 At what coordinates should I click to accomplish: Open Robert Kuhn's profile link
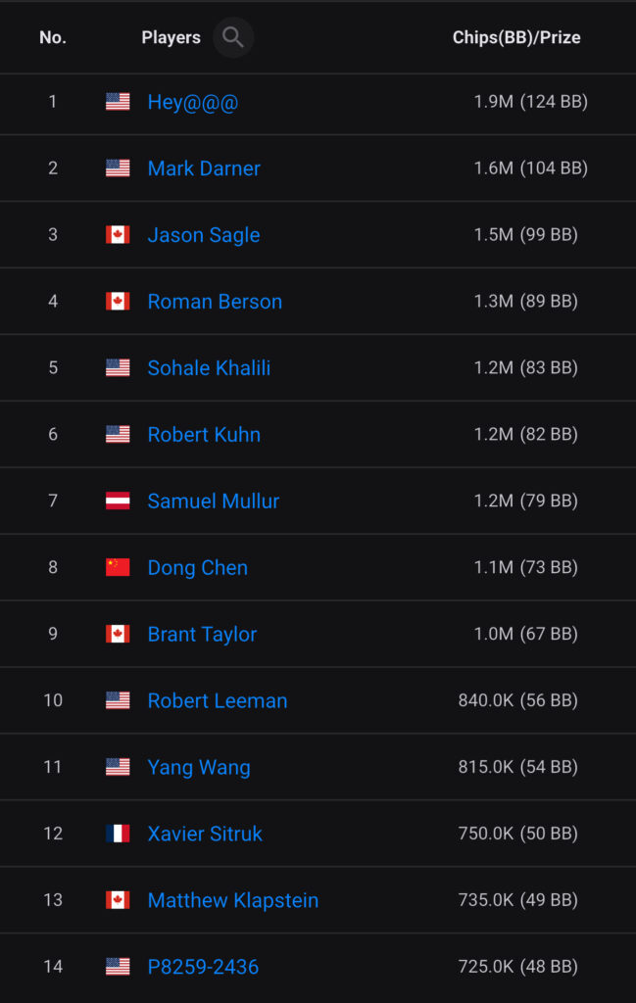point(204,435)
